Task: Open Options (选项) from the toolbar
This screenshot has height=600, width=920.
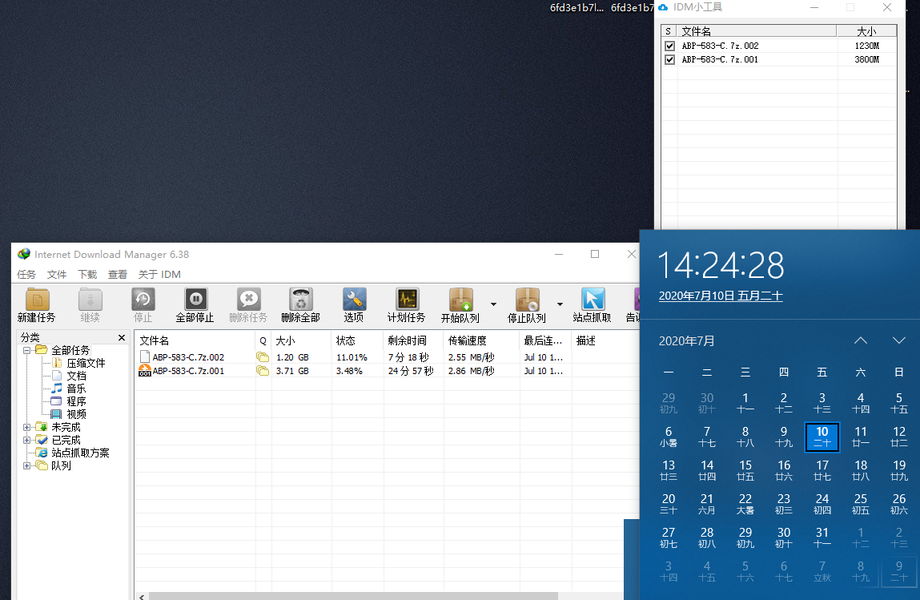Action: 355,299
